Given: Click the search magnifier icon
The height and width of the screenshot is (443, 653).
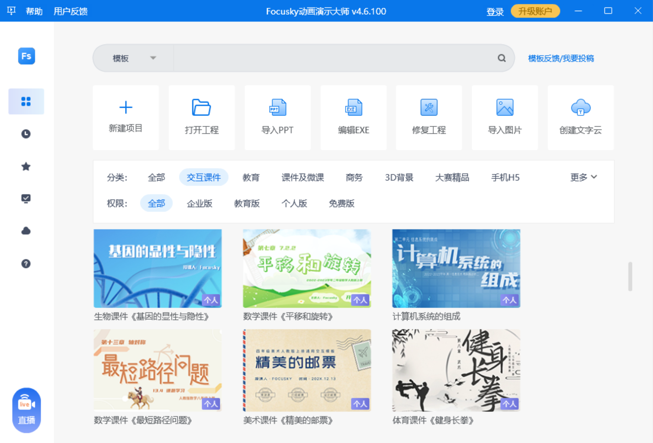Looking at the screenshot, I should tap(502, 58).
